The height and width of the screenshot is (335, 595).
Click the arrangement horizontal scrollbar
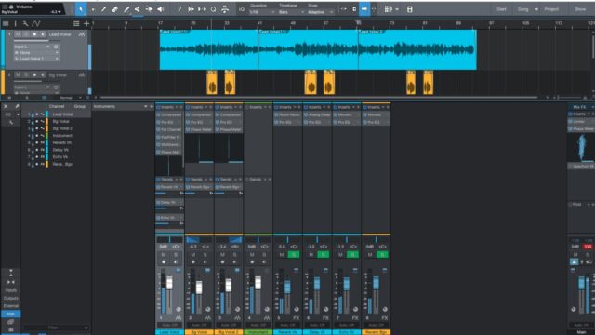[319, 98]
